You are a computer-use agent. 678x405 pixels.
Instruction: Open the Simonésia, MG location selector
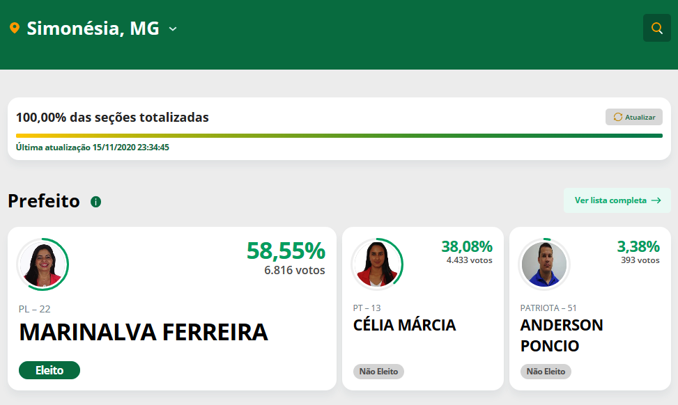(93, 29)
